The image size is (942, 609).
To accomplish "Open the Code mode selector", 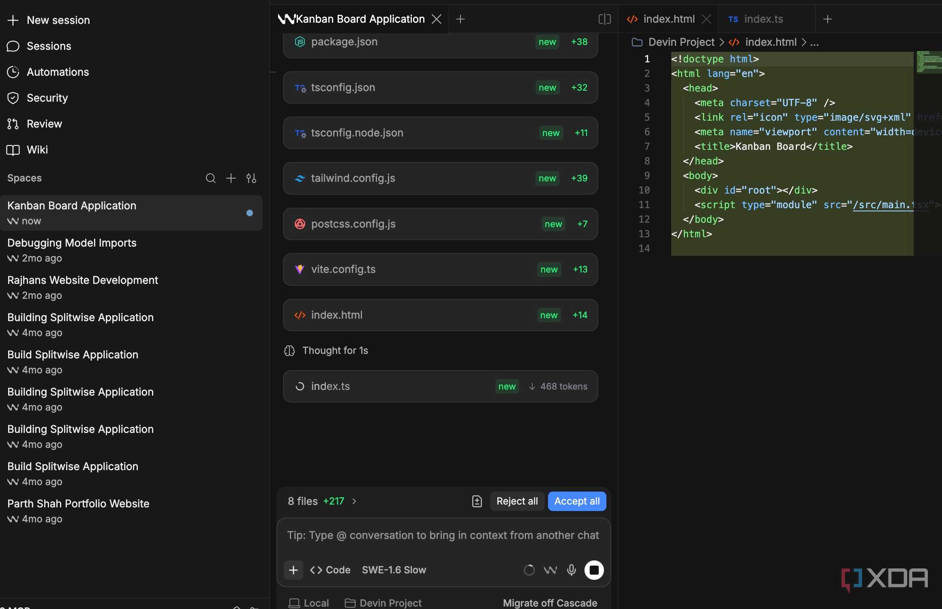I will 330,570.
